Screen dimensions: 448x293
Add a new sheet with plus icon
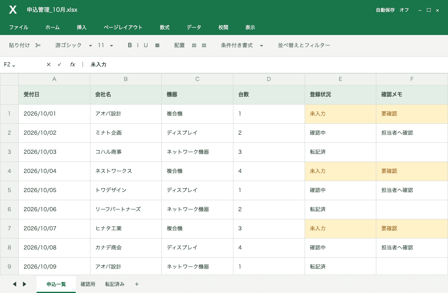coord(137,284)
